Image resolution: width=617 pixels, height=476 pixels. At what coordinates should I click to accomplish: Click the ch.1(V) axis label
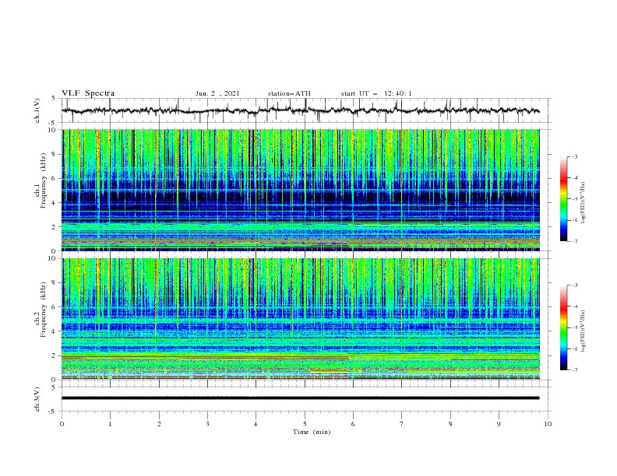coord(37,110)
